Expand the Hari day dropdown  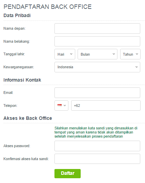click(65, 54)
